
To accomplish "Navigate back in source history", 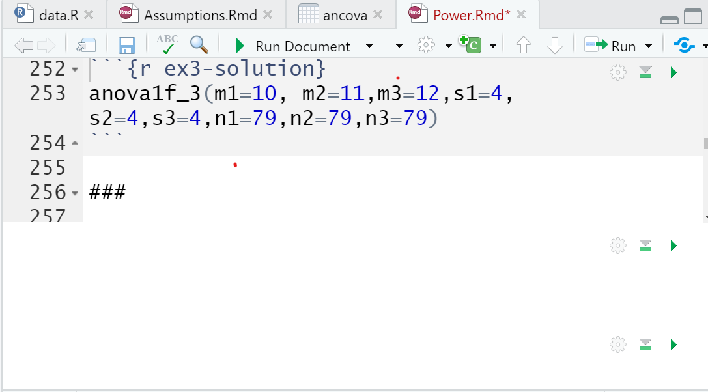I will pos(24,45).
